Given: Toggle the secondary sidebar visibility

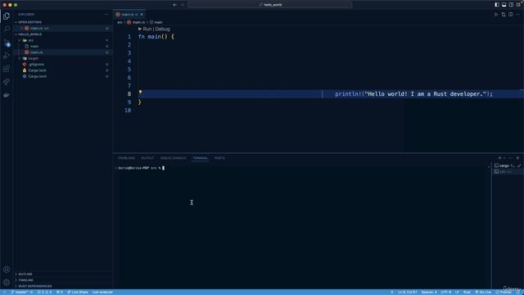Looking at the screenshot, I should [x=511, y=5].
